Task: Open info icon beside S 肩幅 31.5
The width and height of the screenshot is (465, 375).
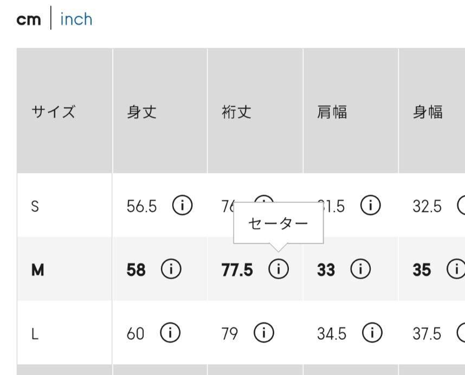Action: pyautogui.click(x=370, y=205)
